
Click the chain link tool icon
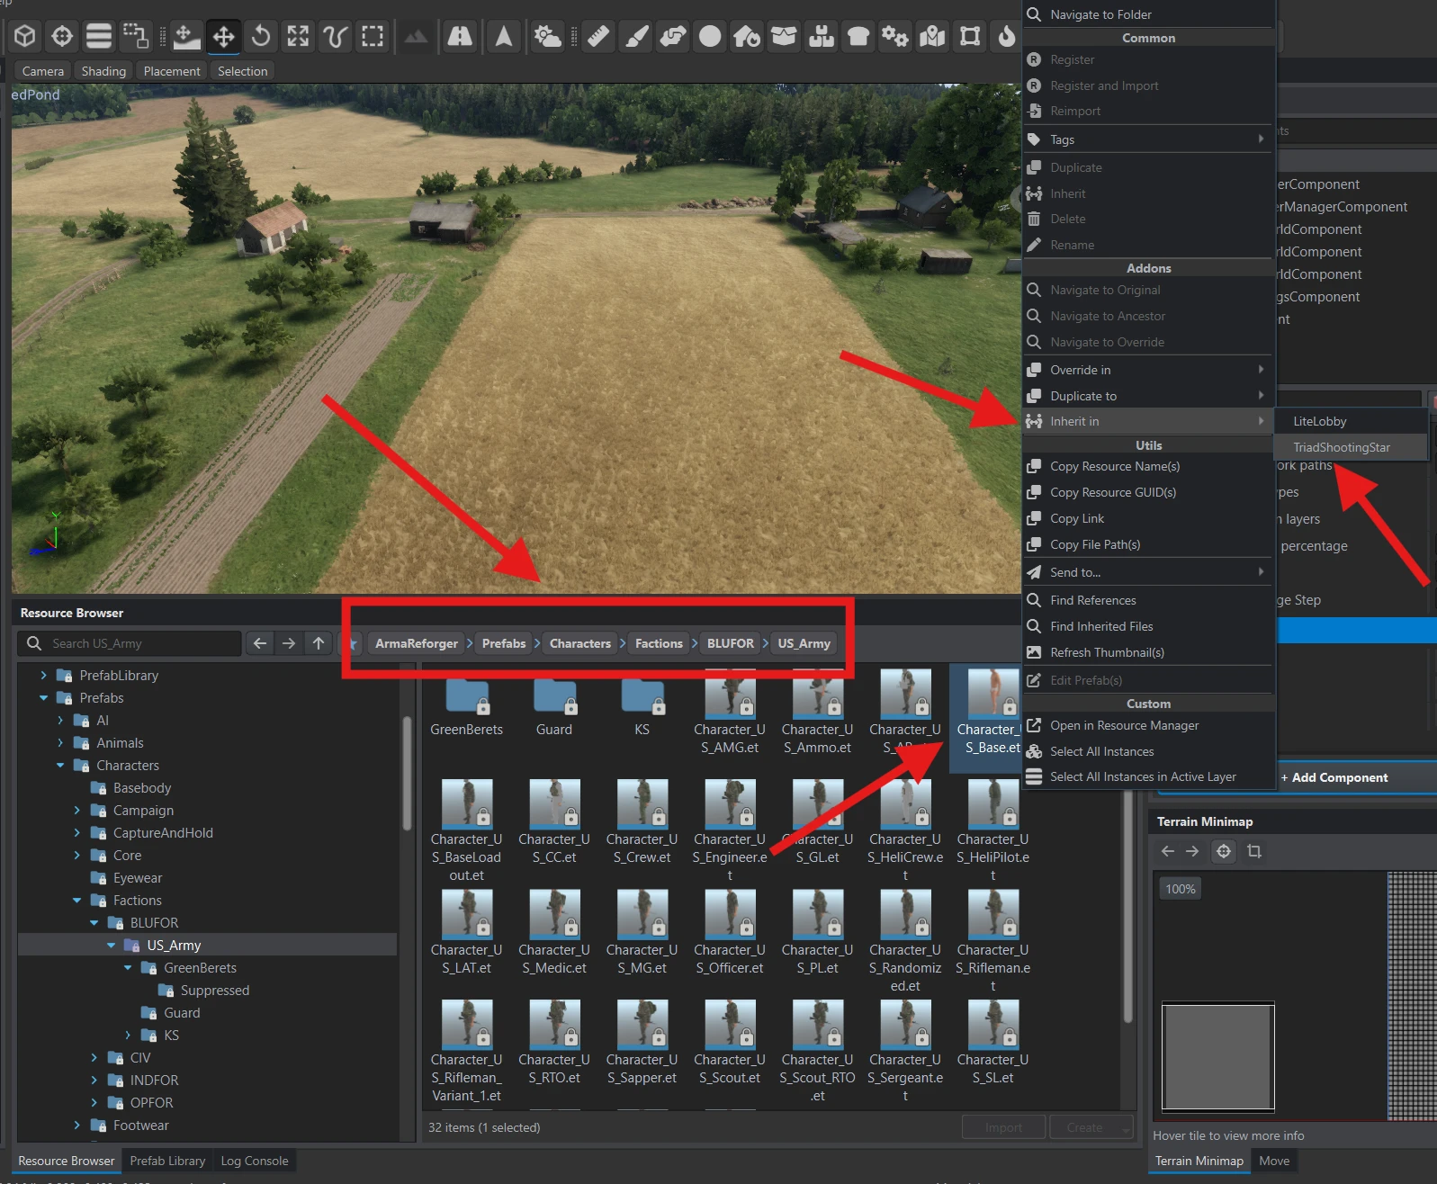(x=673, y=36)
